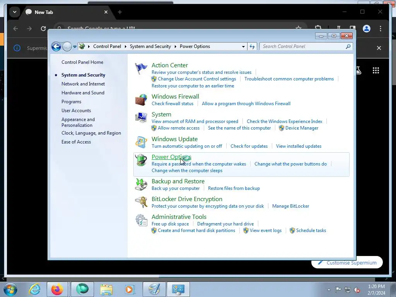Image resolution: width=396 pixels, height=297 pixels.
Task: Open the Windows Update icon
Action: [141, 142]
